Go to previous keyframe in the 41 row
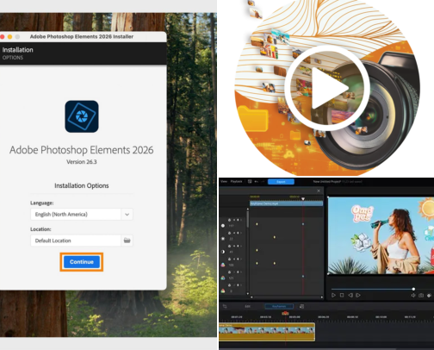 [x=234, y=246]
